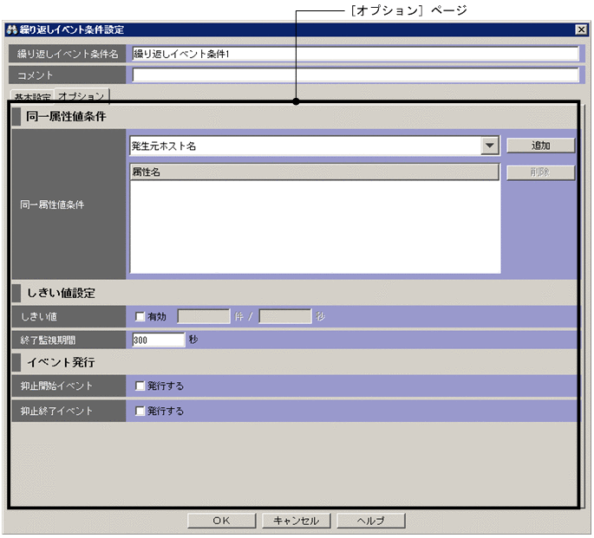Image resolution: width=594 pixels, height=538 pixels.
Task: Check 発行する for 抑止開始イベント
Action: (140, 386)
